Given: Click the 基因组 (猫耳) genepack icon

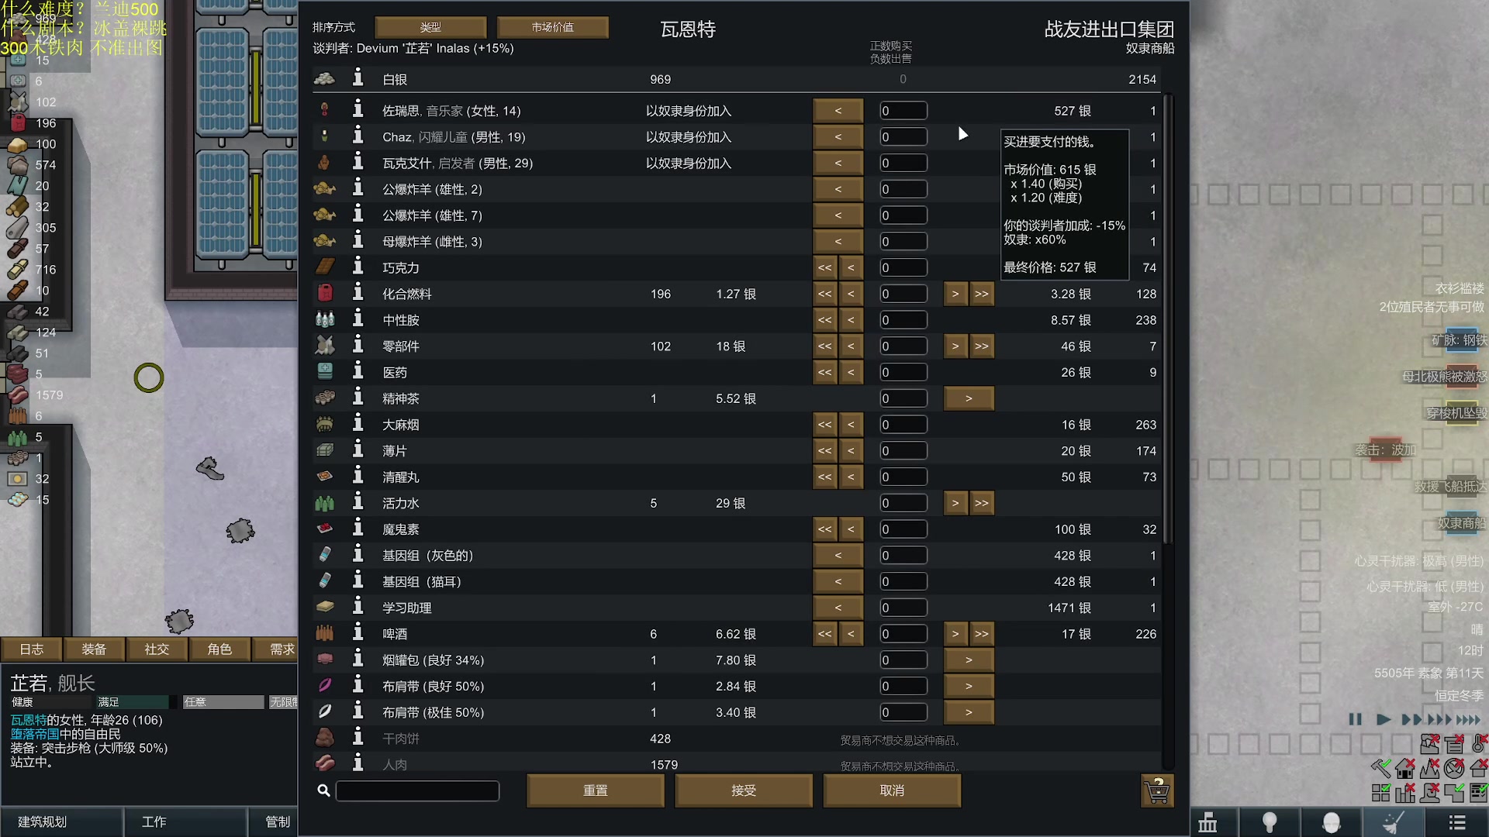Looking at the screenshot, I should click(325, 581).
